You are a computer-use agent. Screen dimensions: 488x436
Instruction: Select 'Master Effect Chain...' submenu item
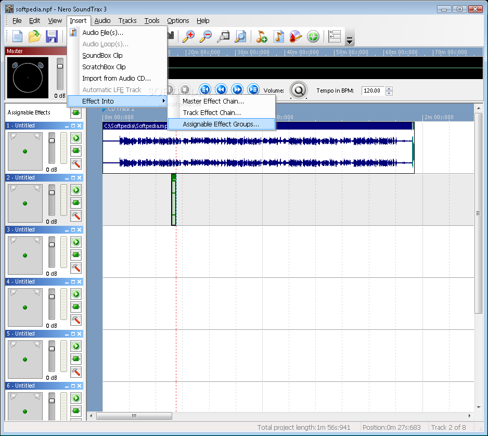click(x=221, y=101)
